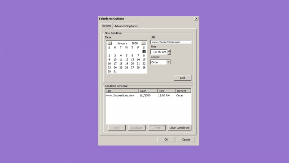Click the Duplicate button
Image resolution: width=289 pixels, height=163 pixels.
137,128
